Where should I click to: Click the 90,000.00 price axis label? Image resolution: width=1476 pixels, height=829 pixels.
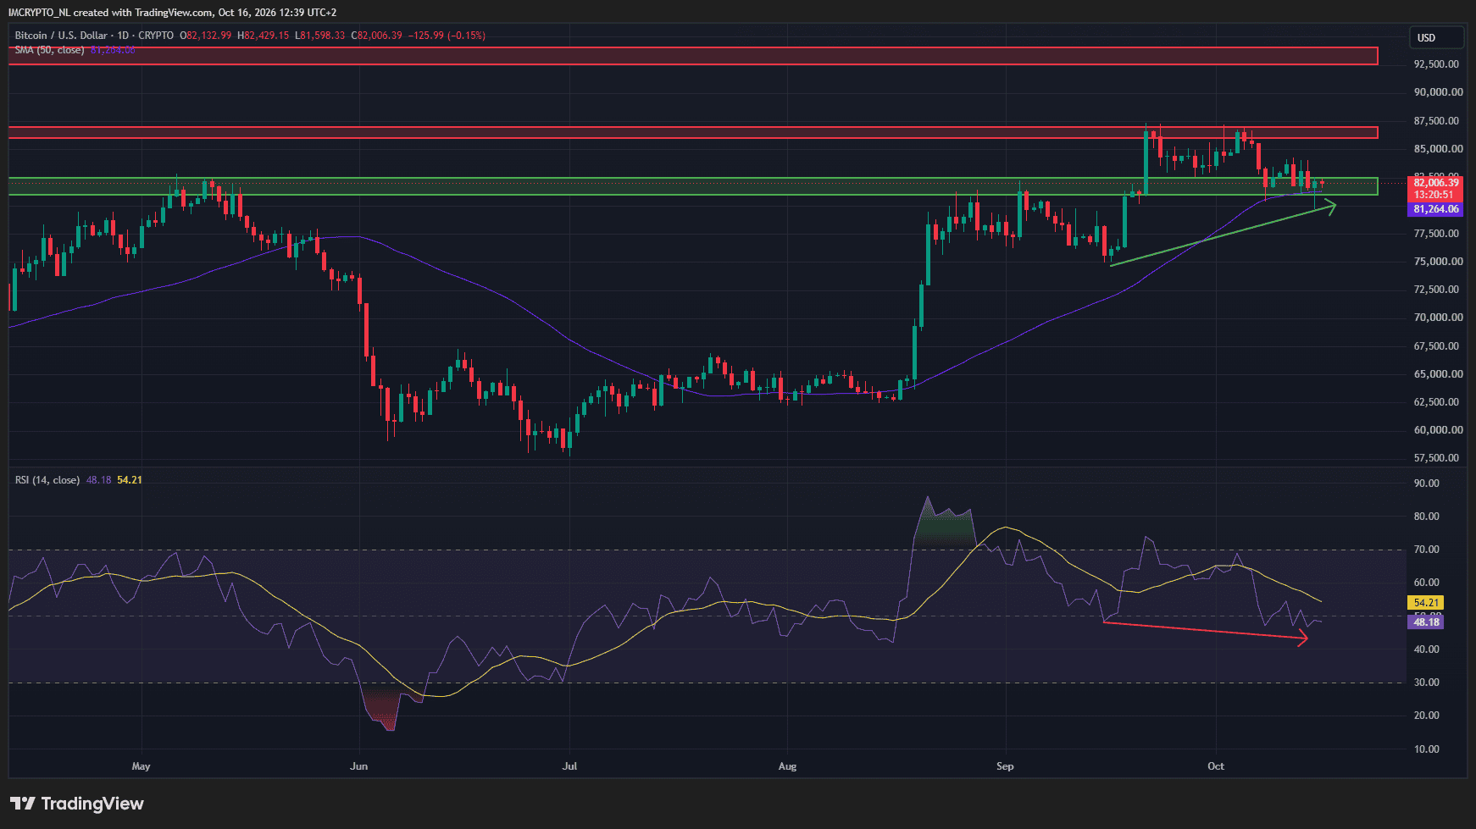(x=1438, y=92)
